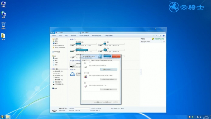Click 系统属性 in the Explorer toolbar

(x=74, y=36)
